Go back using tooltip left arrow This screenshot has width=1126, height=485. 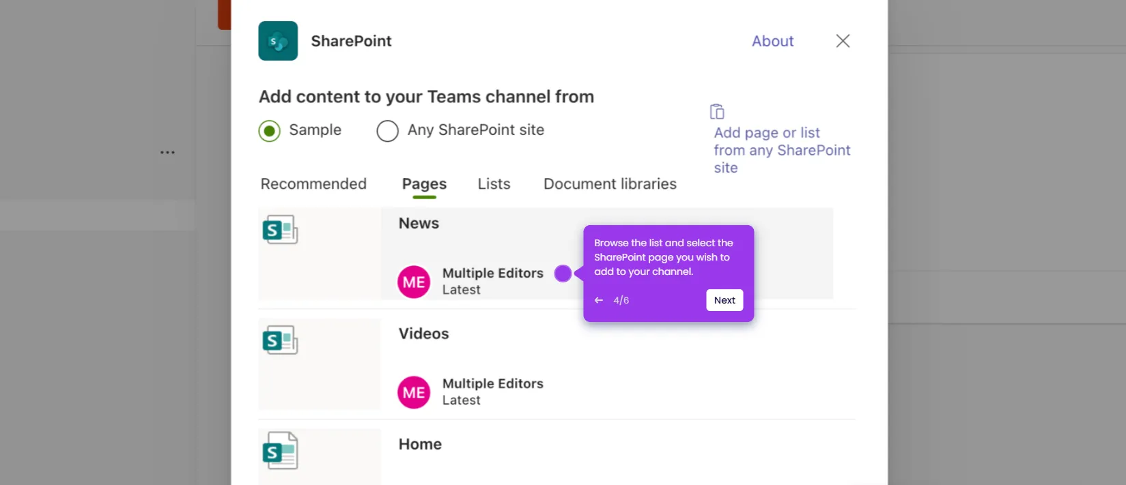tap(599, 300)
